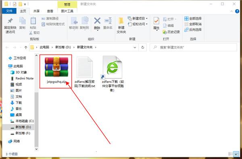Open the File (文件) menu
The width and height of the screenshot is (242, 159).
tap(9, 11)
